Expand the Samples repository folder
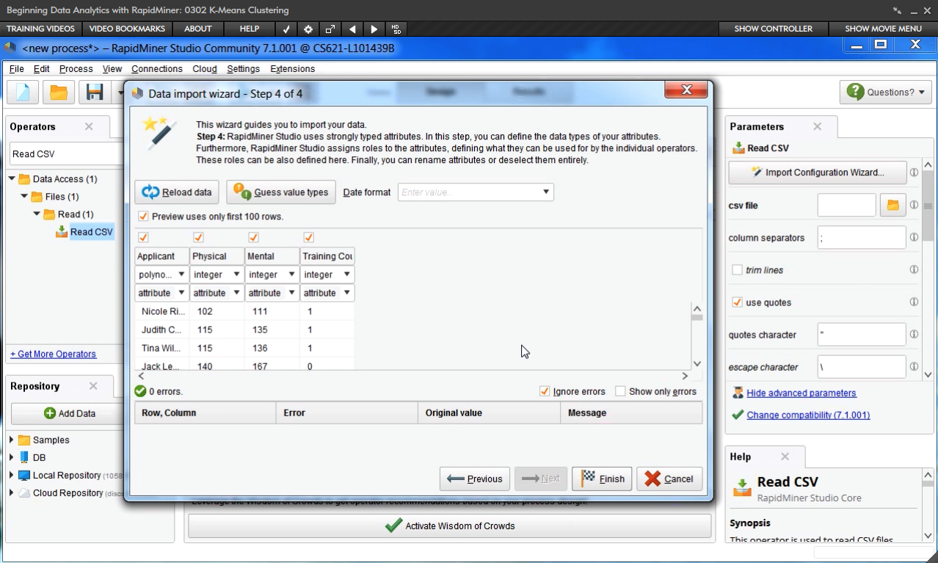The height and width of the screenshot is (563, 938). tap(12, 440)
